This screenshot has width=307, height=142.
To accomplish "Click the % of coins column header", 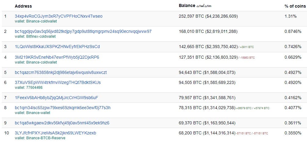I will coord(295,6).
